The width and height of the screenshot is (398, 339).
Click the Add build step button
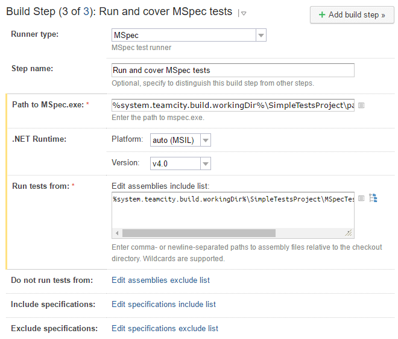(352, 15)
